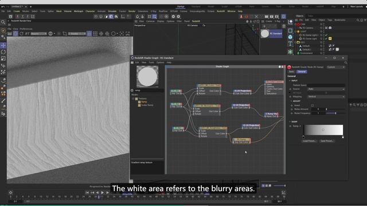Click the crop region icon in RenderView
This screenshot has width=367, height=206.
tap(65, 34)
